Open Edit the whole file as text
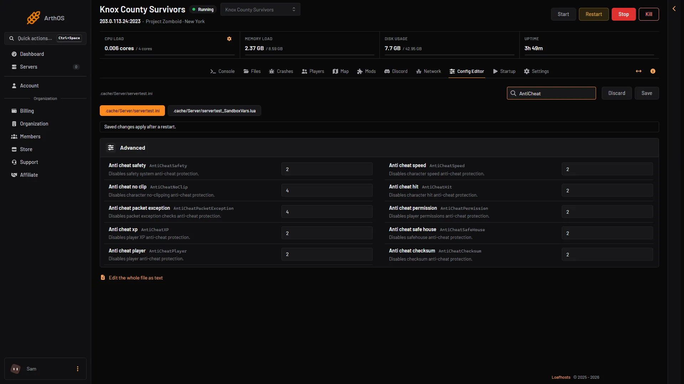Screen dimensions: 684x384 136,278
